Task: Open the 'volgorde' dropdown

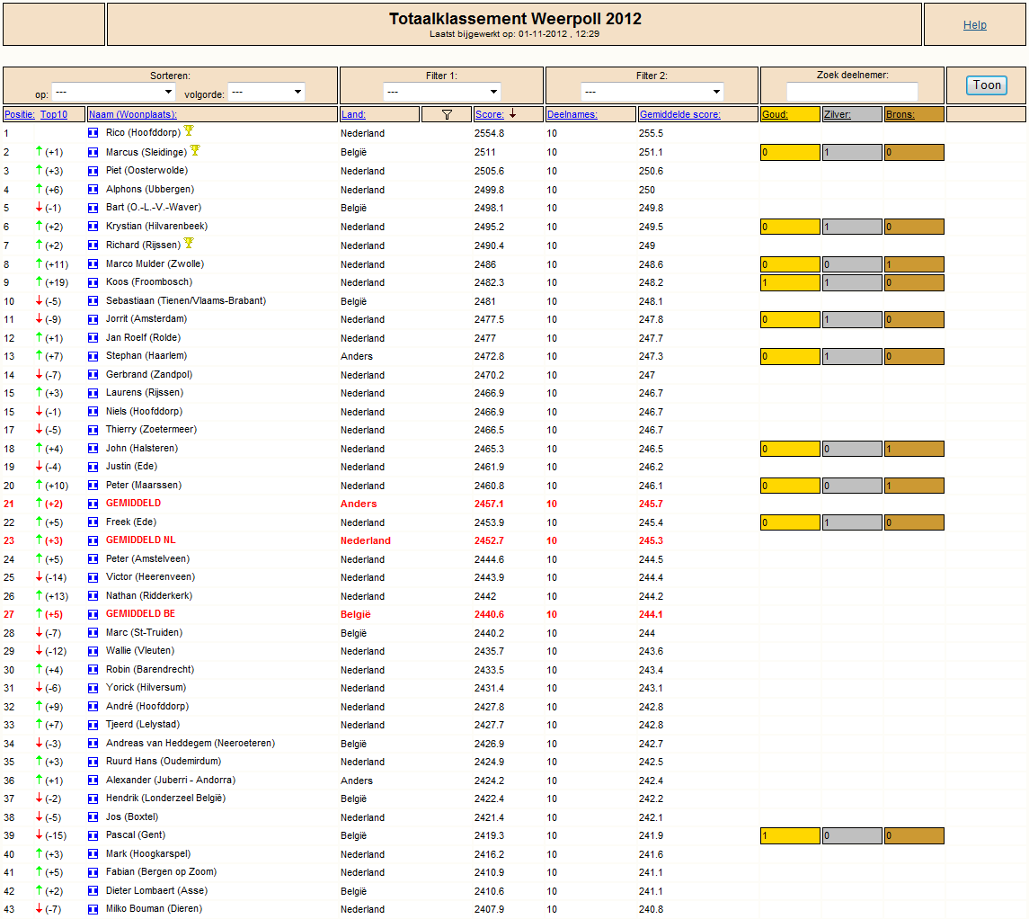Action: click(x=266, y=92)
